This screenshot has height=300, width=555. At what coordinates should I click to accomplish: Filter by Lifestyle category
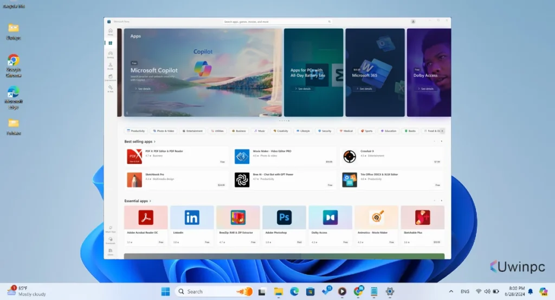pos(303,131)
